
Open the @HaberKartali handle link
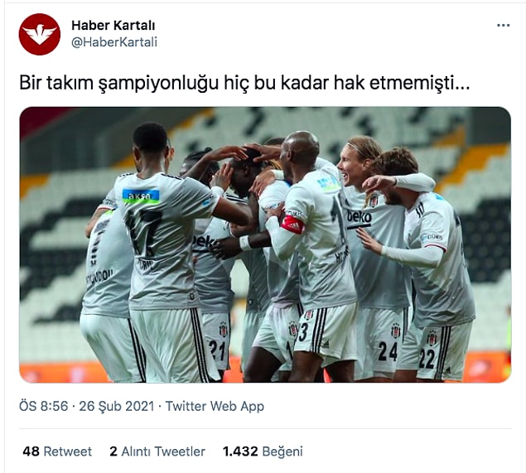[x=114, y=42]
